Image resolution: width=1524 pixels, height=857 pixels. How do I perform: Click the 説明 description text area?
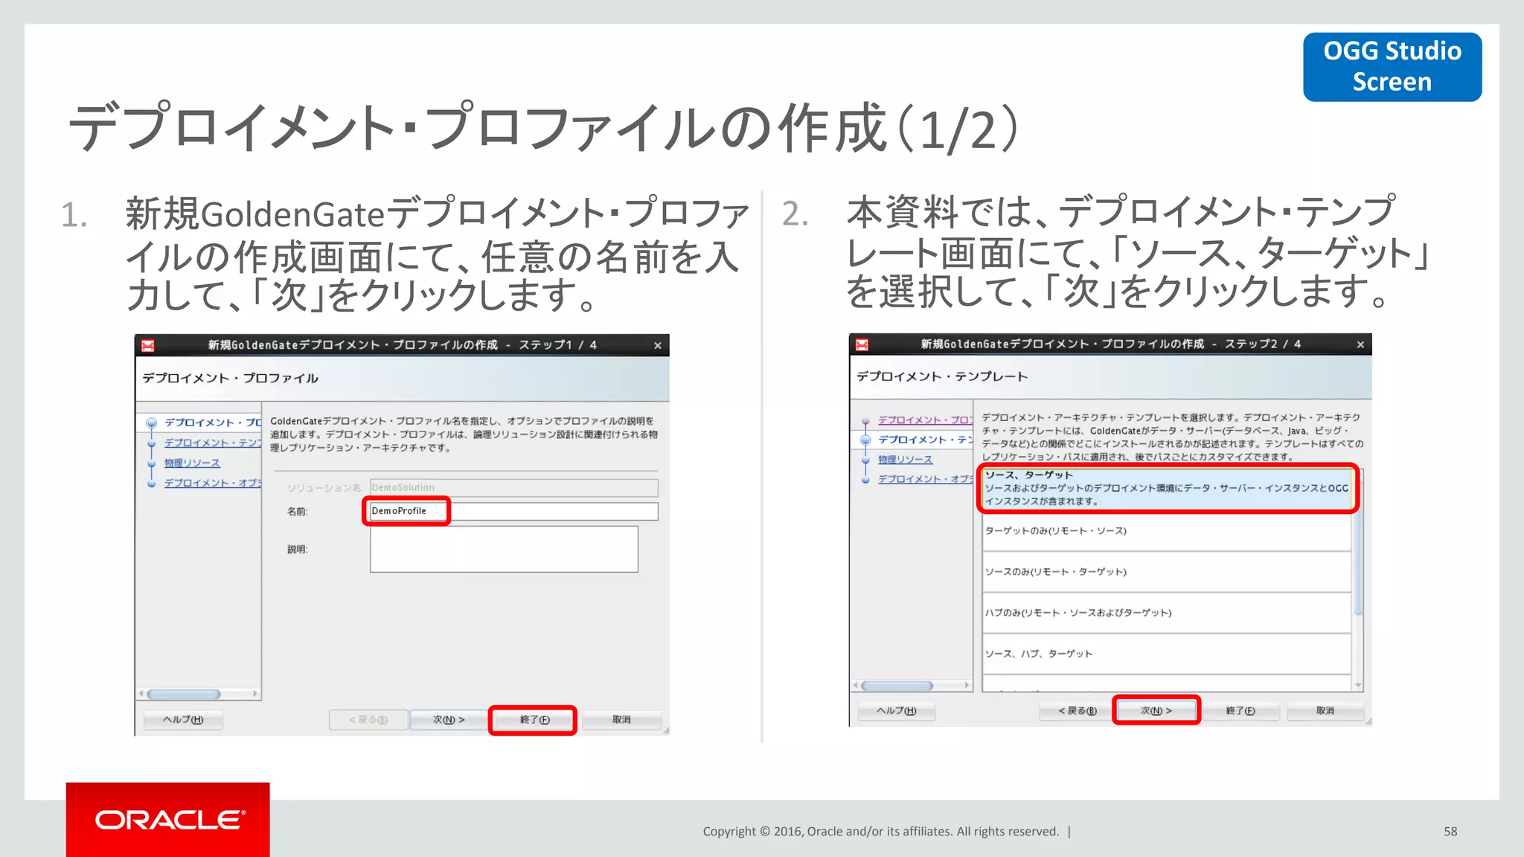click(504, 549)
